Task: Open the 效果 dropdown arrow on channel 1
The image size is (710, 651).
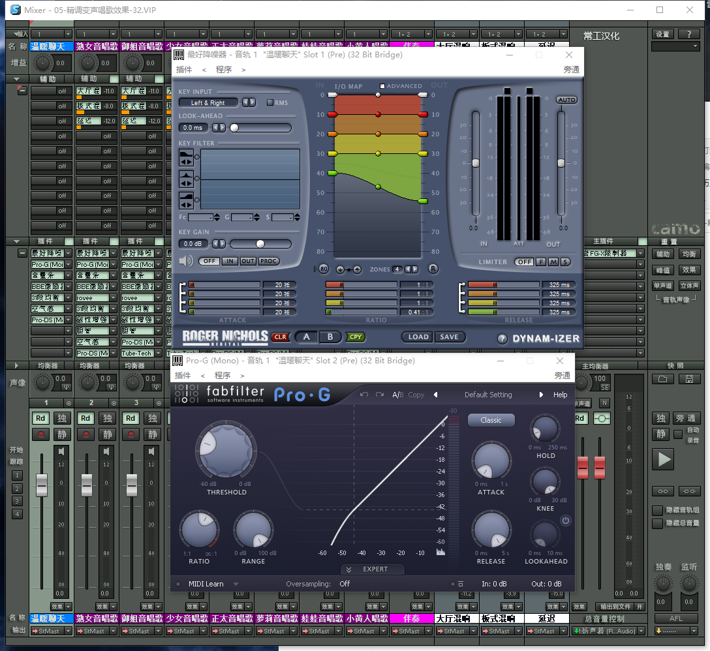Action: [x=69, y=607]
